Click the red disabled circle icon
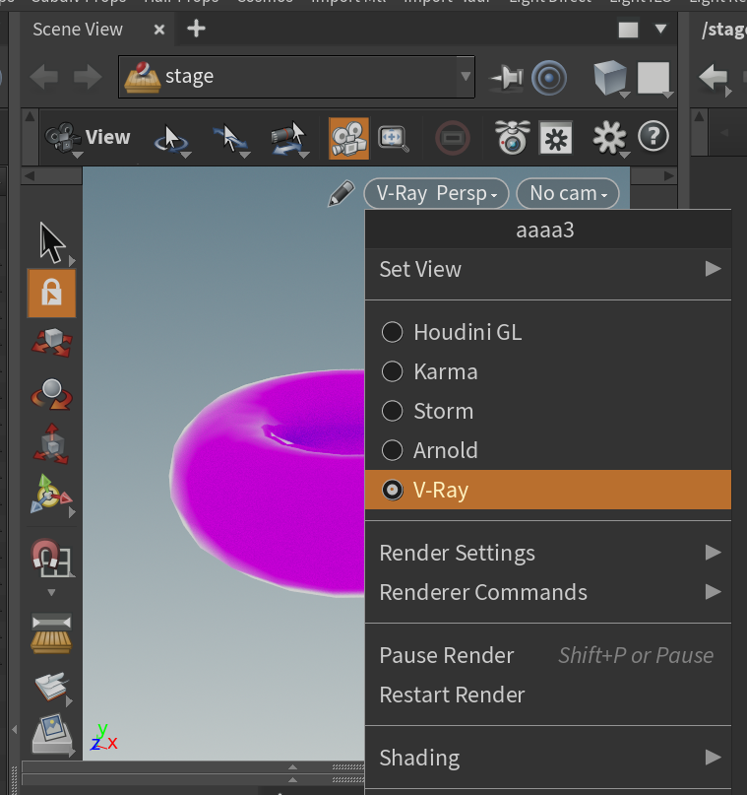Screen dimensions: 747x795 (453, 138)
